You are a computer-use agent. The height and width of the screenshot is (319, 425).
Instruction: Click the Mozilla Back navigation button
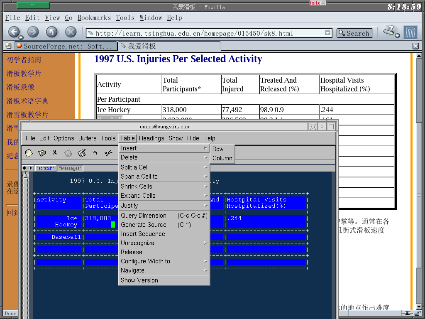coord(14,32)
